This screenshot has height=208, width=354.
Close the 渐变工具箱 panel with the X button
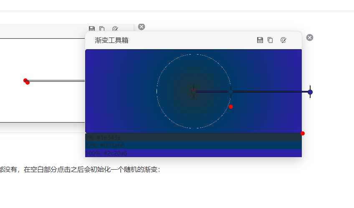pos(310,38)
